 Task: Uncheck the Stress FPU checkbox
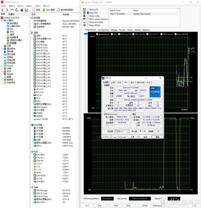(x=88, y=13)
